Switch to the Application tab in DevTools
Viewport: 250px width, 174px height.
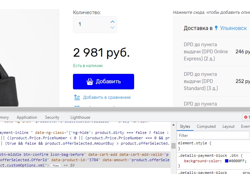(x=27, y=117)
